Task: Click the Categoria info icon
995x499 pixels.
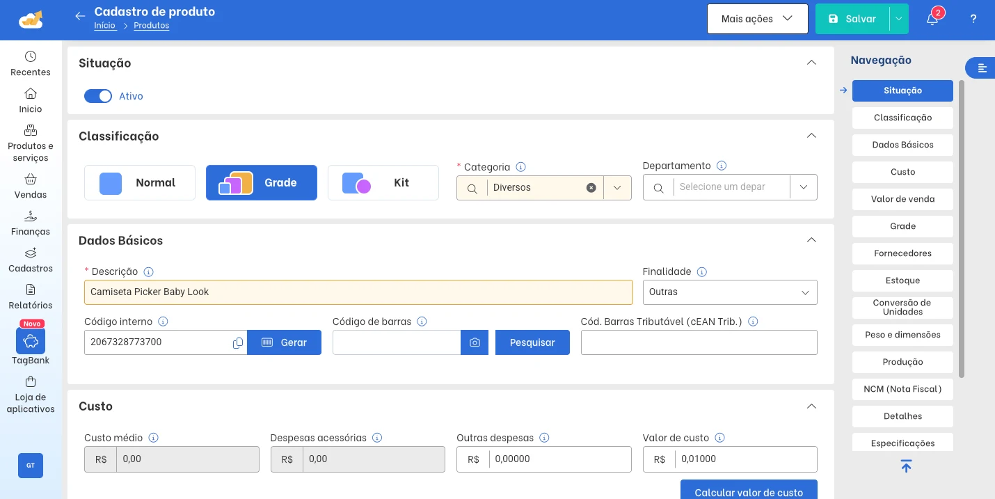Action: pos(520,167)
